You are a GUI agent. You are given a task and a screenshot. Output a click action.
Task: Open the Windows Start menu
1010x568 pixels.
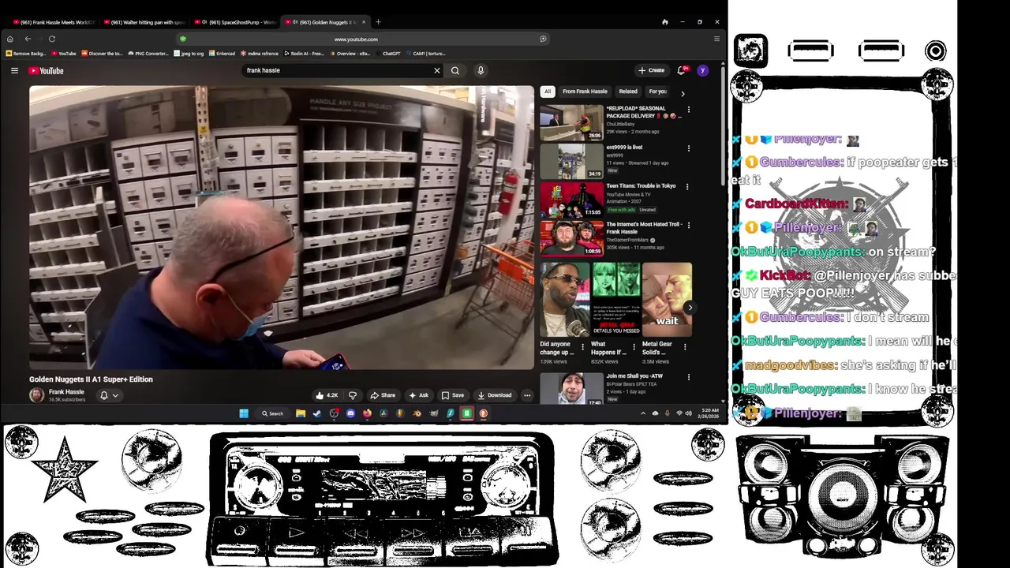pyautogui.click(x=244, y=413)
